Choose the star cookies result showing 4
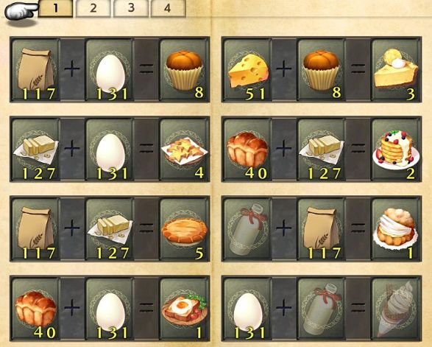Screen dimensions: 432x347 pyautogui.click(x=184, y=150)
